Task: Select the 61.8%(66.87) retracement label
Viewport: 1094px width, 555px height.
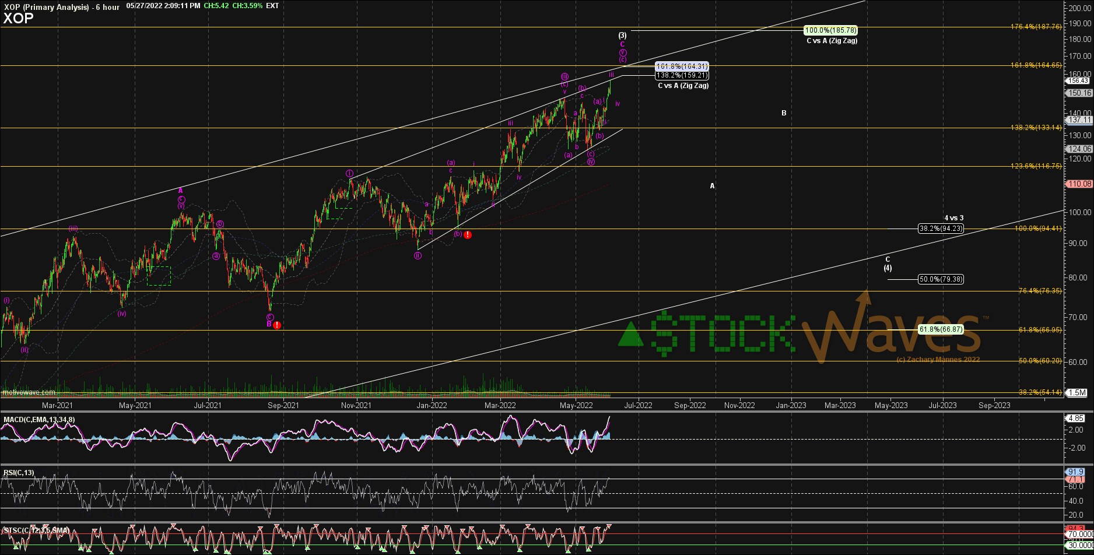Action: coord(941,329)
